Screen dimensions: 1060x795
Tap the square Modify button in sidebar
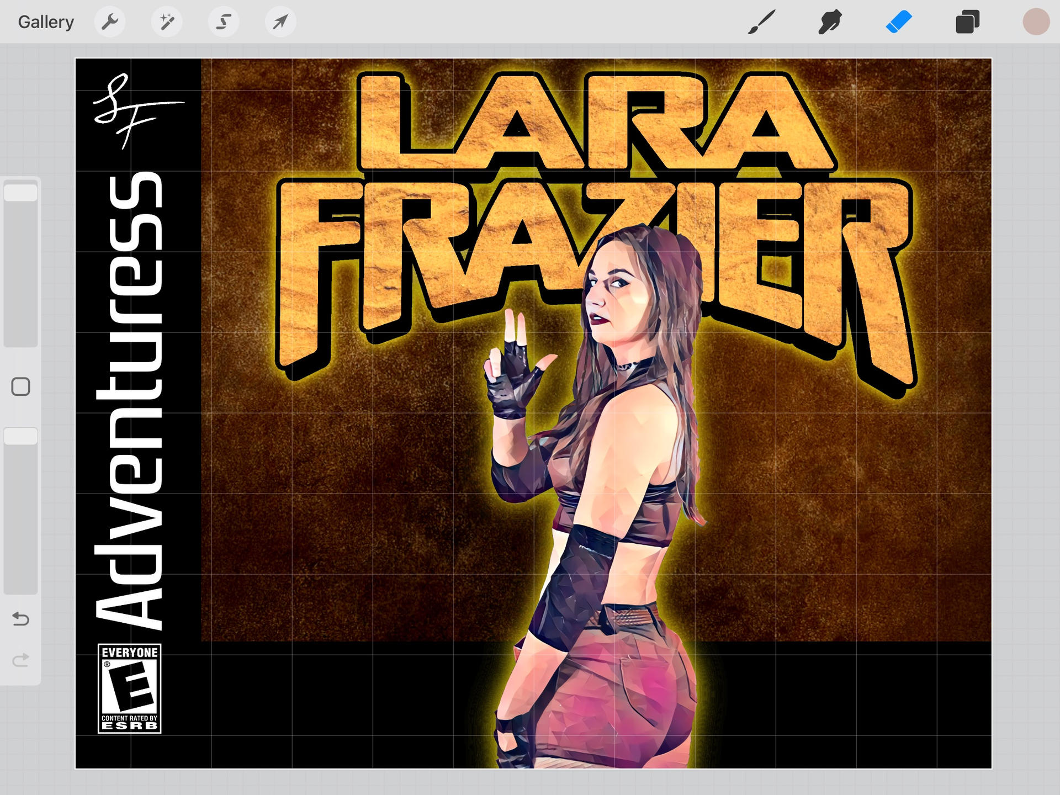21,386
